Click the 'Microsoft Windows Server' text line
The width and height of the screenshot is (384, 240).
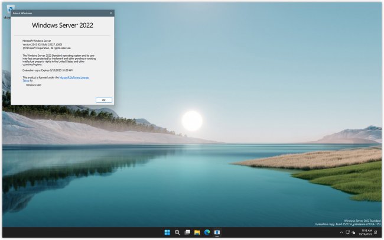pos(37,41)
